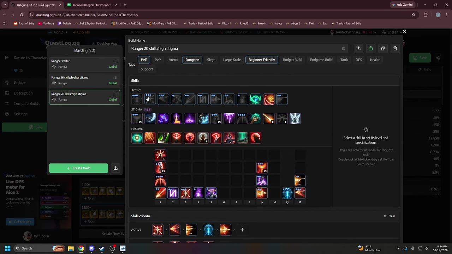Open the Aion 2 game dropdown
This screenshot has height=254, width=452.
(58, 32)
